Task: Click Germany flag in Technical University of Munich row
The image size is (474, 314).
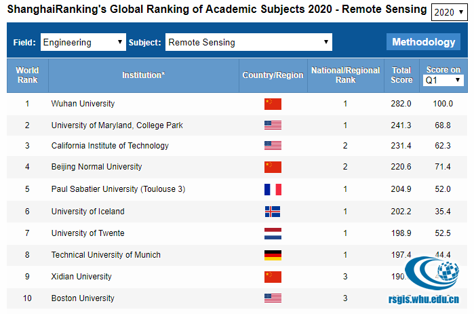Action: [x=273, y=255]
